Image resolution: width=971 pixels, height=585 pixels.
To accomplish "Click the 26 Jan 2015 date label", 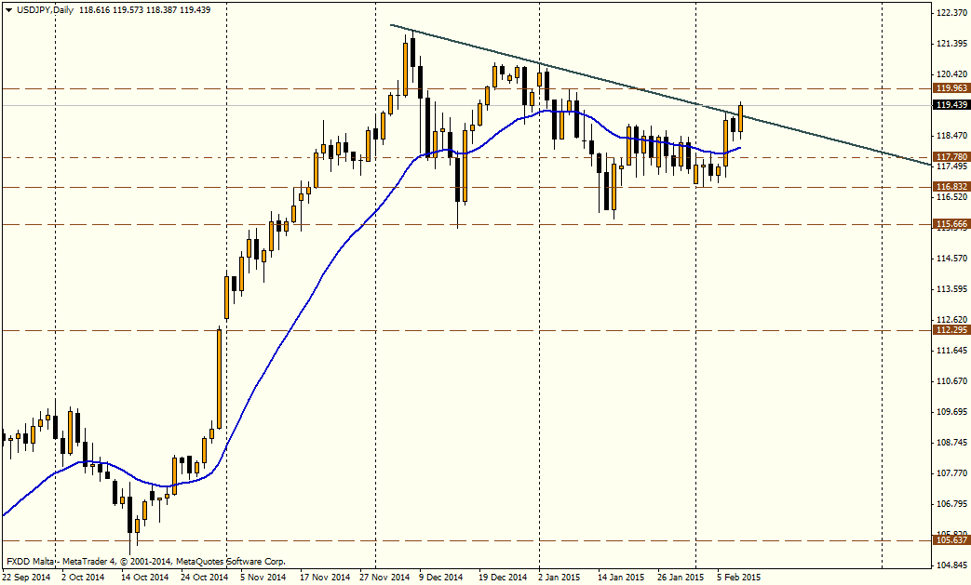I will [x=680, y=577].
